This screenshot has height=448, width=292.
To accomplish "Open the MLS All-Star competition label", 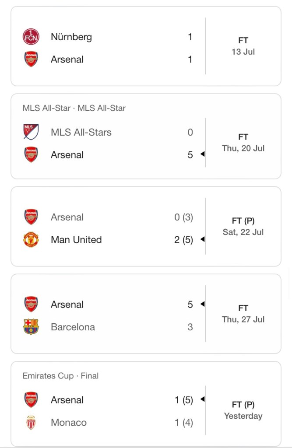I will [x=74, y=108].
